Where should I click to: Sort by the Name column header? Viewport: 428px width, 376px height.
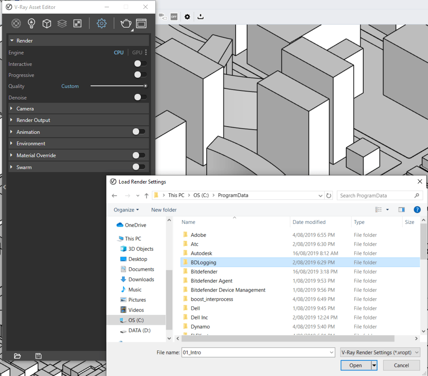tap(188, 222)
